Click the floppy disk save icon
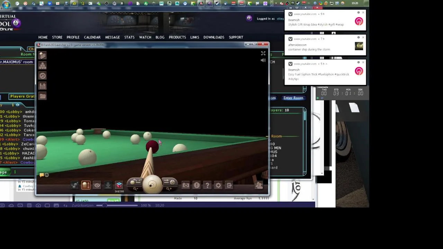443x249 pixels. pos(43,86)
